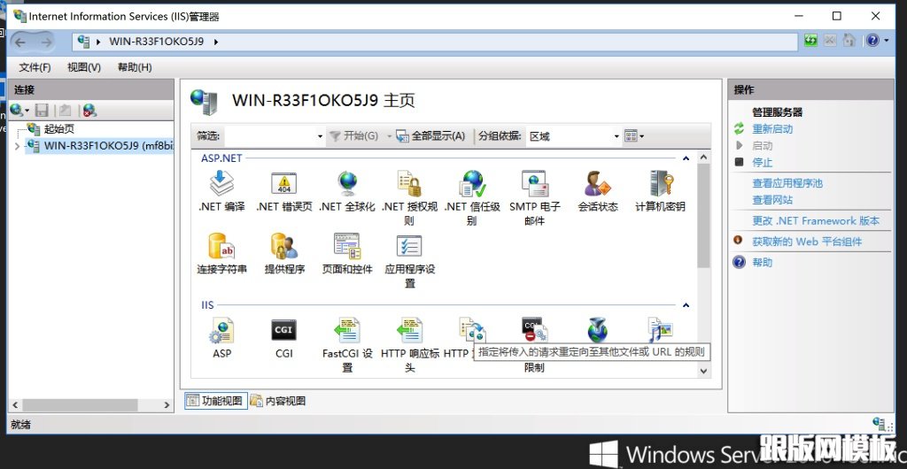907x469 pixels.
Task: Click 获取新的 Web 平台组件 link
Action: point(807,242)
